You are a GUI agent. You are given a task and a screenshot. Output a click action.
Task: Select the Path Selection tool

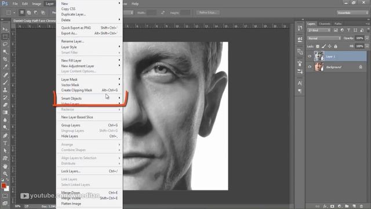tap(5, 151)
